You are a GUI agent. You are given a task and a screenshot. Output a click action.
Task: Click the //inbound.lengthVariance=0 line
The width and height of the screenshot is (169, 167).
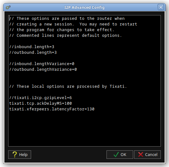[x=42, y=64]
